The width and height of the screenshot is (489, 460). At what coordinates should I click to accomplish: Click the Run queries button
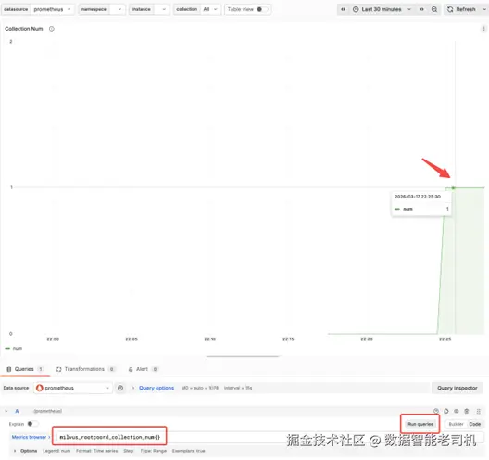pyautogui.click(x=420, y=424)
